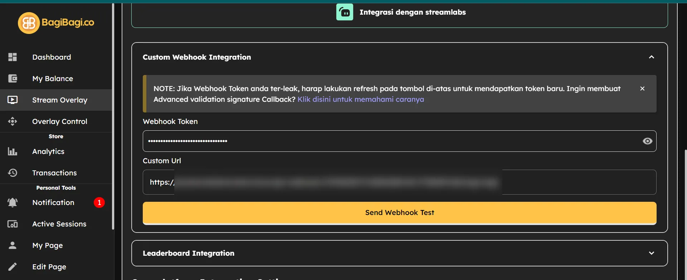
Task: Click the BagiBagi.co logo
Action: click(x=56, y=23)
